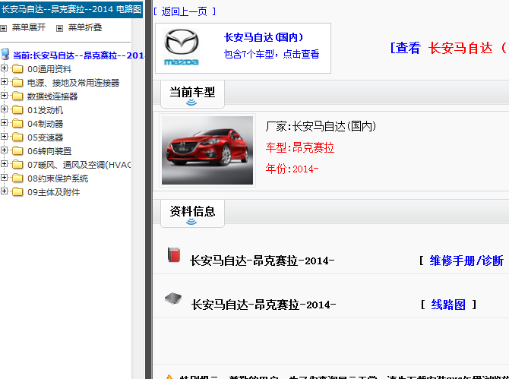
Task: Click the red Mazda car thumbnail
Action: coord(207,150)
